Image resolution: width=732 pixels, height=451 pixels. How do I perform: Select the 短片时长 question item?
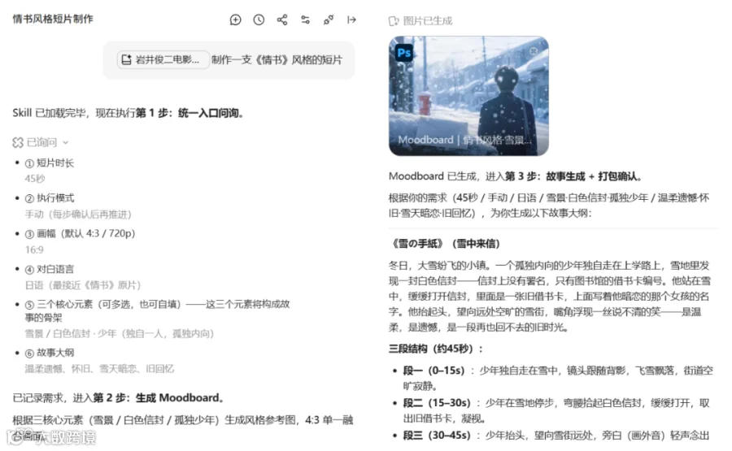[x=50, y=163]
